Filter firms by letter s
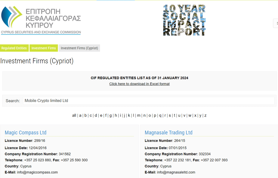Image resolution: width=278 pixels, height=178 pixels. [x=170, y=116]
